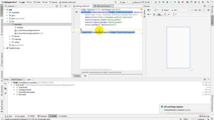
Task: Open AVD Manager icon in toolbar
Action: pos(199,2)
